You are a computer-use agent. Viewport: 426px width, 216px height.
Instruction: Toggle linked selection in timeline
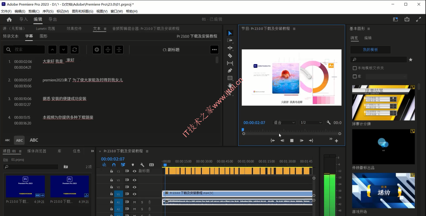123,165
